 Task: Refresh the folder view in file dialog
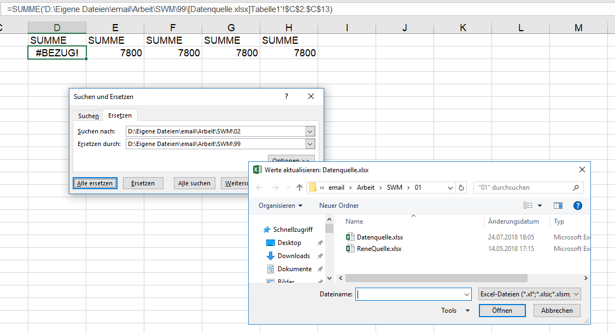tap(462, 188)
